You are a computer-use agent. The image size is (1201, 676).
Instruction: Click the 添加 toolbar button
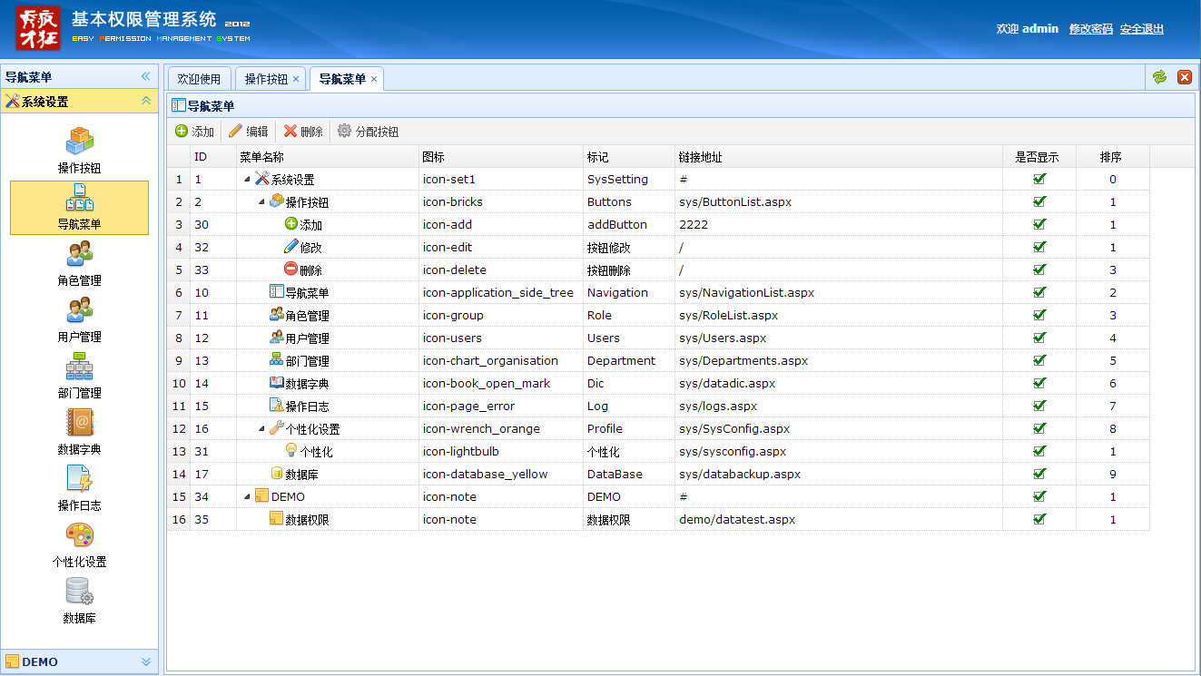194,132
